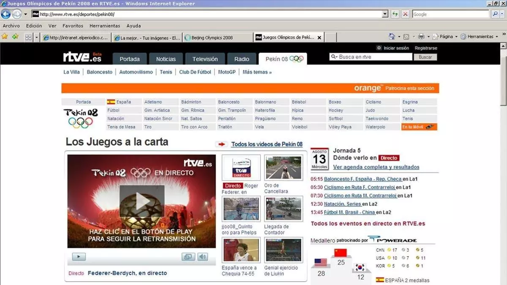
Task: Click the Refresh page icon
Action: pyautogui.click(x=395, y=14)
